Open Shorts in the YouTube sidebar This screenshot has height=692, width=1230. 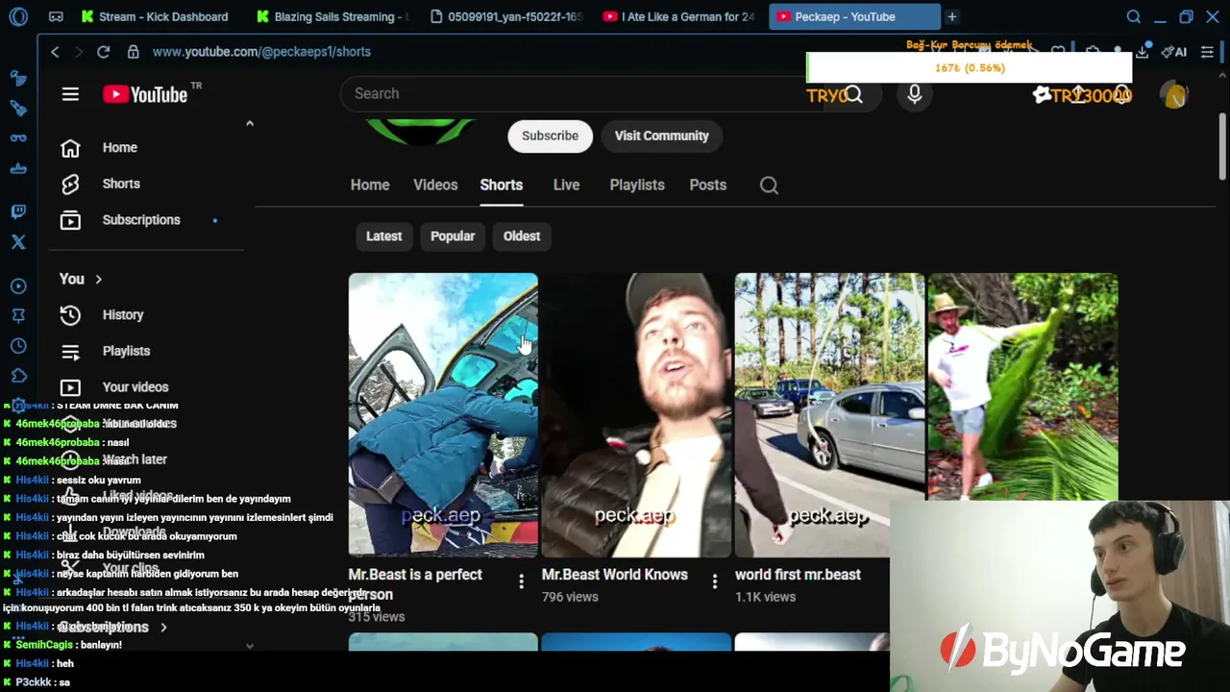(121, 184)
